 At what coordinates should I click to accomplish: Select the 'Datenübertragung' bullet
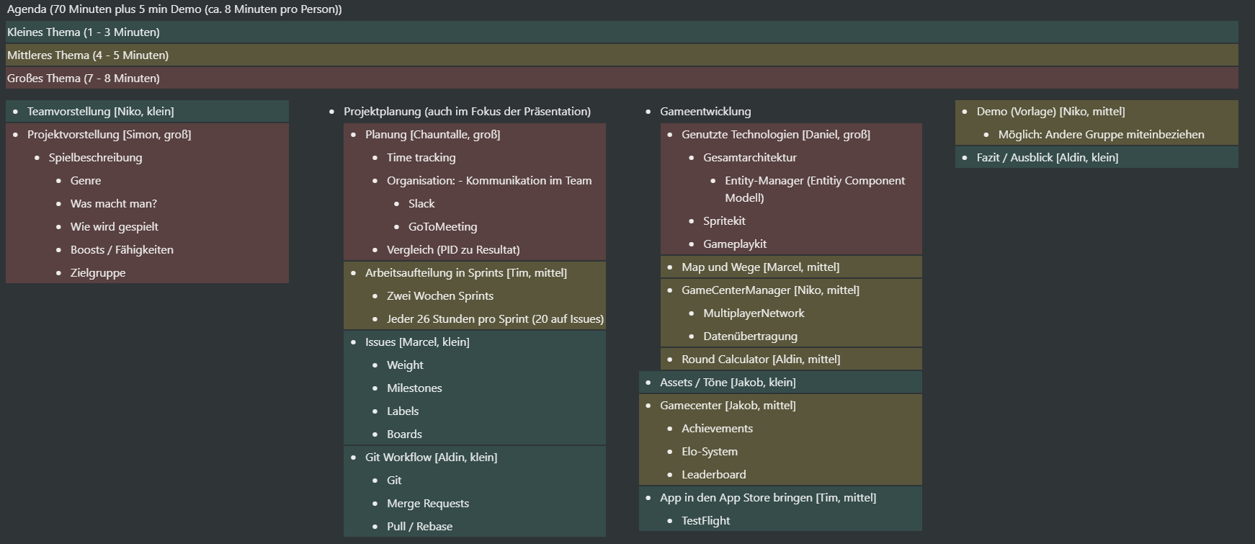point(750,336)
